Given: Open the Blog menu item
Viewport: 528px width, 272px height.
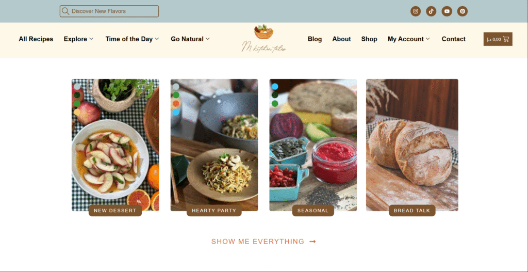Looking at the screenshot, I should click(x=315, y=39).
